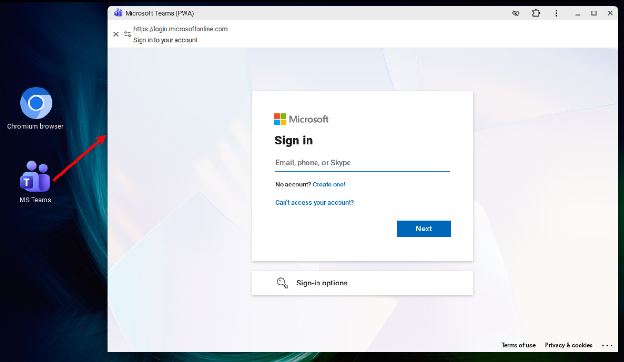Image resolution: width=624 pixels, height=362 pixels.
Task: Click the Teams logo in the title bar
Action: click(118, 13)
